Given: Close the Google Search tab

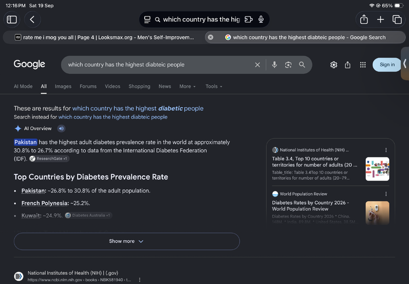Looking at the screenshot, I should tap(211, 37).
